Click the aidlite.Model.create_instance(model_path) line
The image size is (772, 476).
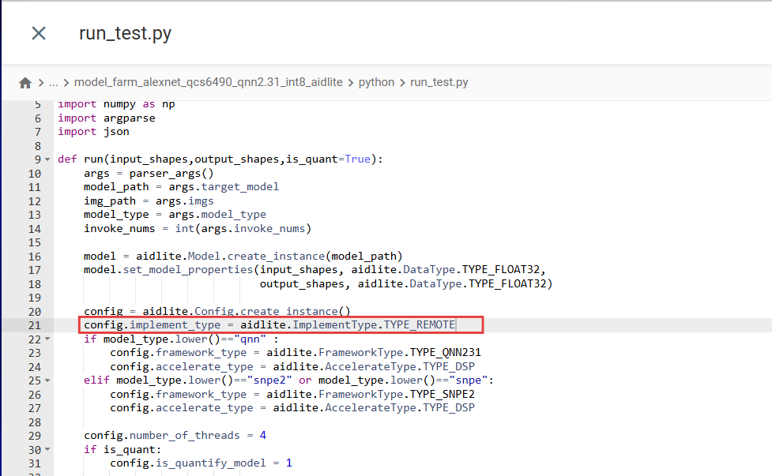click(243, 257)
